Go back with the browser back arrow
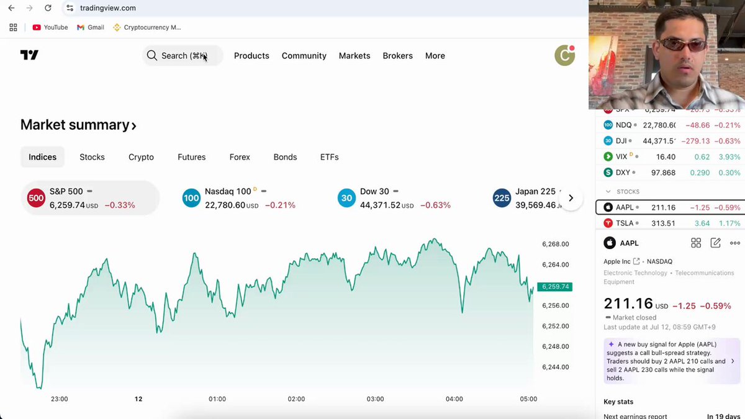745x419 pixels. coord(11,8)
